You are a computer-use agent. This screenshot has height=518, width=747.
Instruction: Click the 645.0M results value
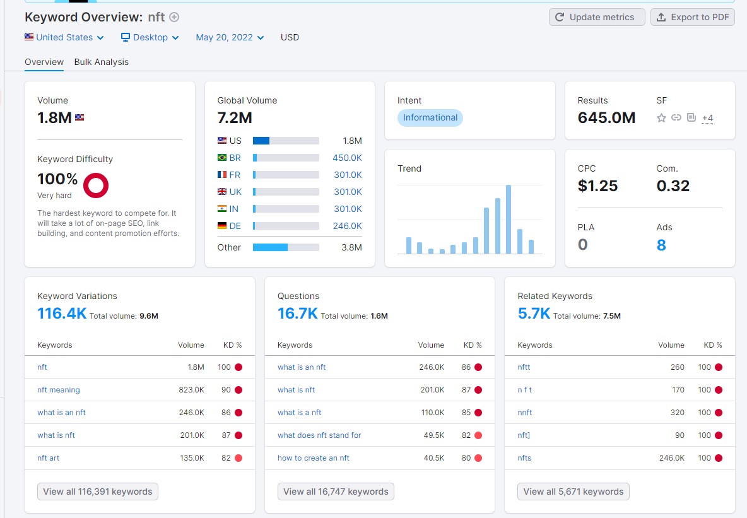(606, 118)
